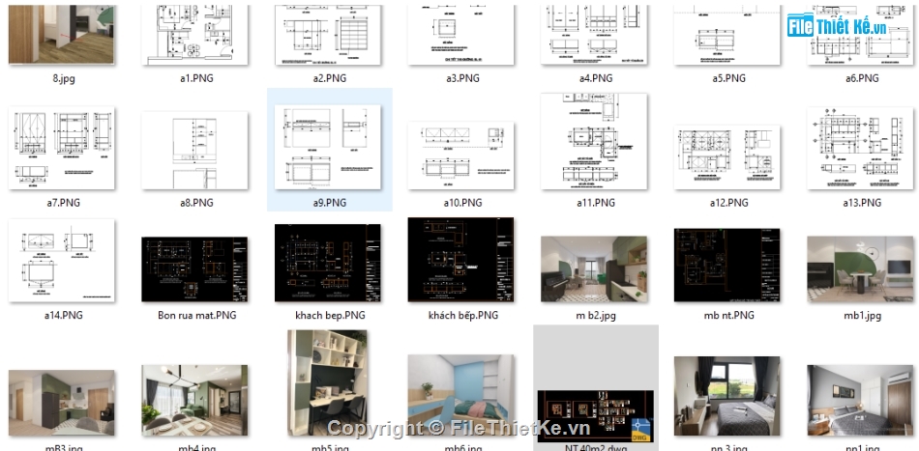Image resolution: width=919 pixels, height=451 pixels.
Task: Select the mb4 dining table render thumbnail
Action: (194, 400)
